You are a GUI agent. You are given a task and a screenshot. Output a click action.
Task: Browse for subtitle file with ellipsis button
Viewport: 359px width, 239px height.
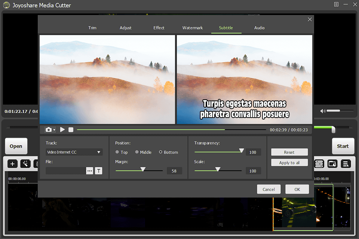(x=89, y=171)
